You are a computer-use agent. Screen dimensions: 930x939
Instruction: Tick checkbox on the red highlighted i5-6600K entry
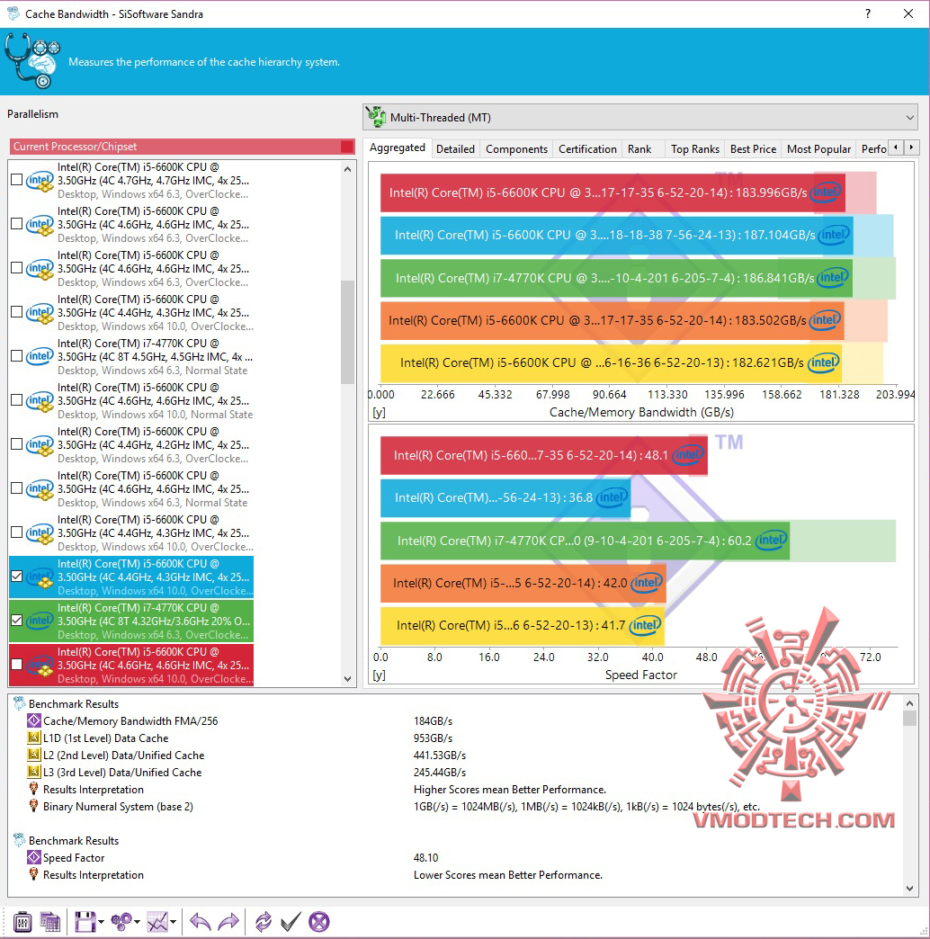[x=17, y=664]
